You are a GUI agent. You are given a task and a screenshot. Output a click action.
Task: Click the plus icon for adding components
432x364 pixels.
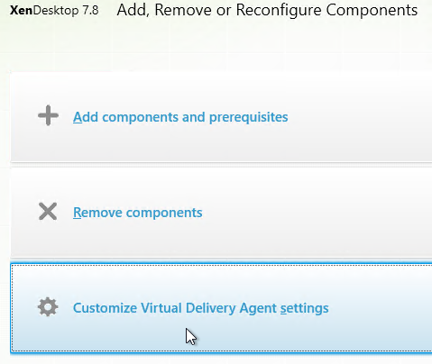pos(48,115)
